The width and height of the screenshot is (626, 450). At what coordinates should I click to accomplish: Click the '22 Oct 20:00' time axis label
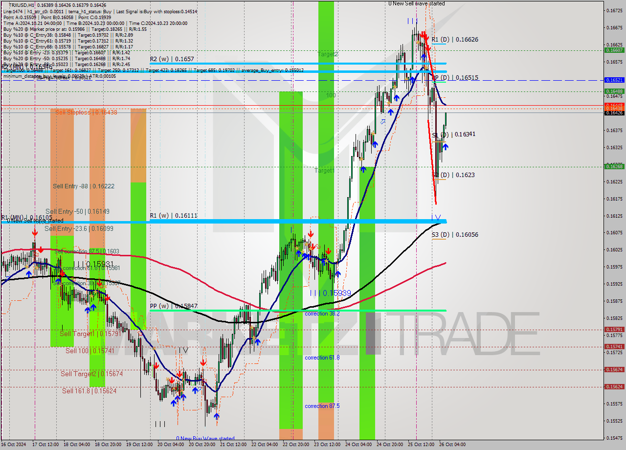pyautogui.click(x=296, y=445)
